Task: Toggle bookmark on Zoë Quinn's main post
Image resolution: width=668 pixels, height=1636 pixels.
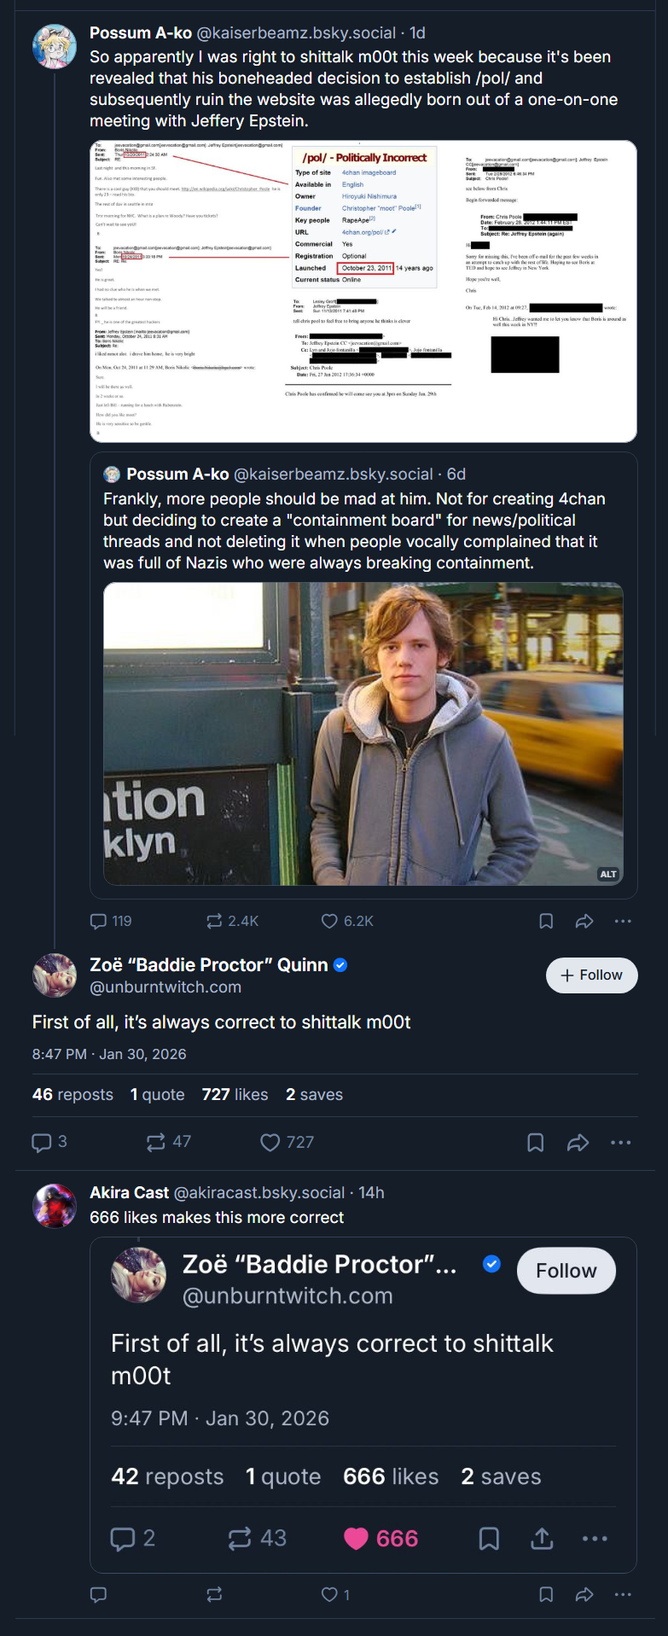Action: [536, 1142]
